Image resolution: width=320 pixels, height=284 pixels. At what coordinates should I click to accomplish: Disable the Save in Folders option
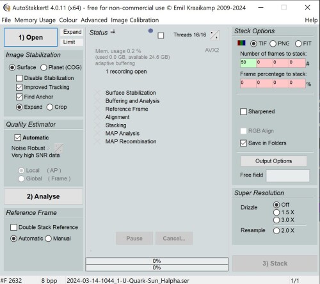(x=243, y=143)
